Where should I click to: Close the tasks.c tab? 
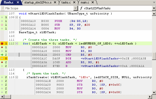74,2
